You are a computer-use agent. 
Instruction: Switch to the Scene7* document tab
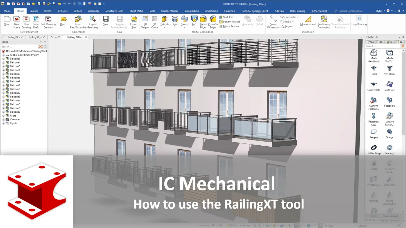pos(56,37)
